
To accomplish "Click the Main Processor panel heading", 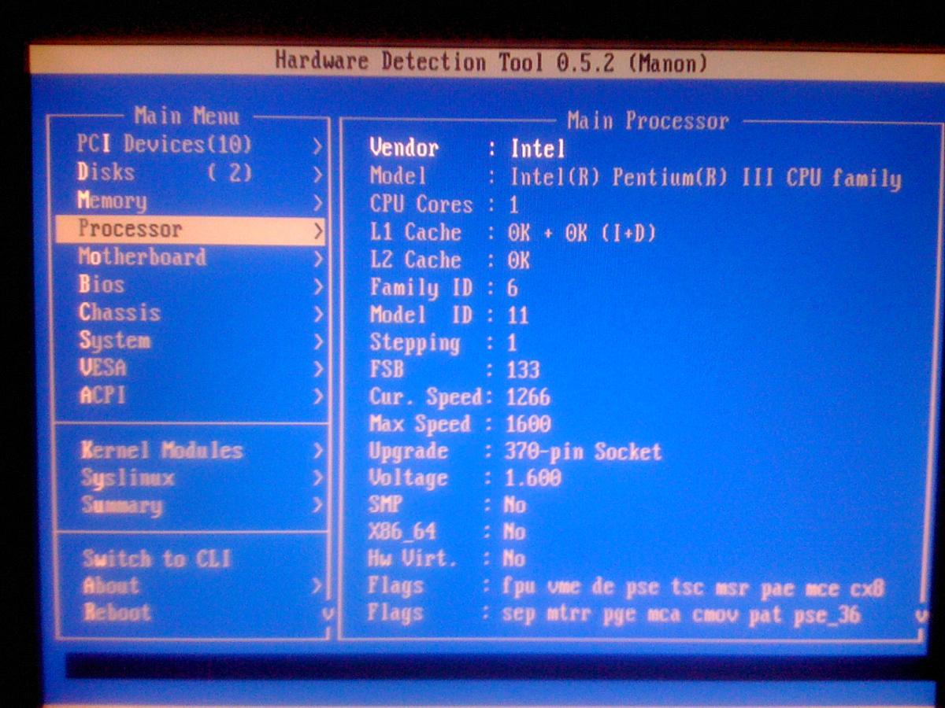I will 647,120.
